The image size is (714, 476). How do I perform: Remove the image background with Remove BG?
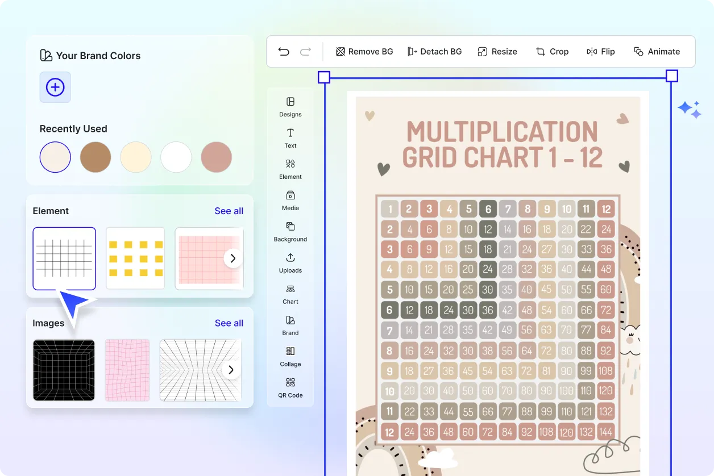click(364, 52)
